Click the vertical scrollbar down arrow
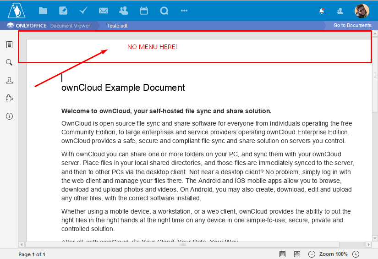The image size is (378, 259). (375, 238)
